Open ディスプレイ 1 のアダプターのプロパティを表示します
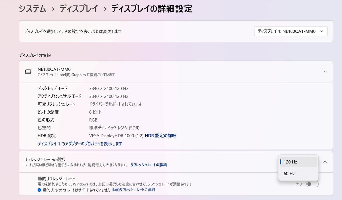Viewport: 342px width, 200px height. pos(80,144)
